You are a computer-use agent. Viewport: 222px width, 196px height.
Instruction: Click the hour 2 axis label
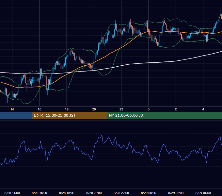(176, 109)
